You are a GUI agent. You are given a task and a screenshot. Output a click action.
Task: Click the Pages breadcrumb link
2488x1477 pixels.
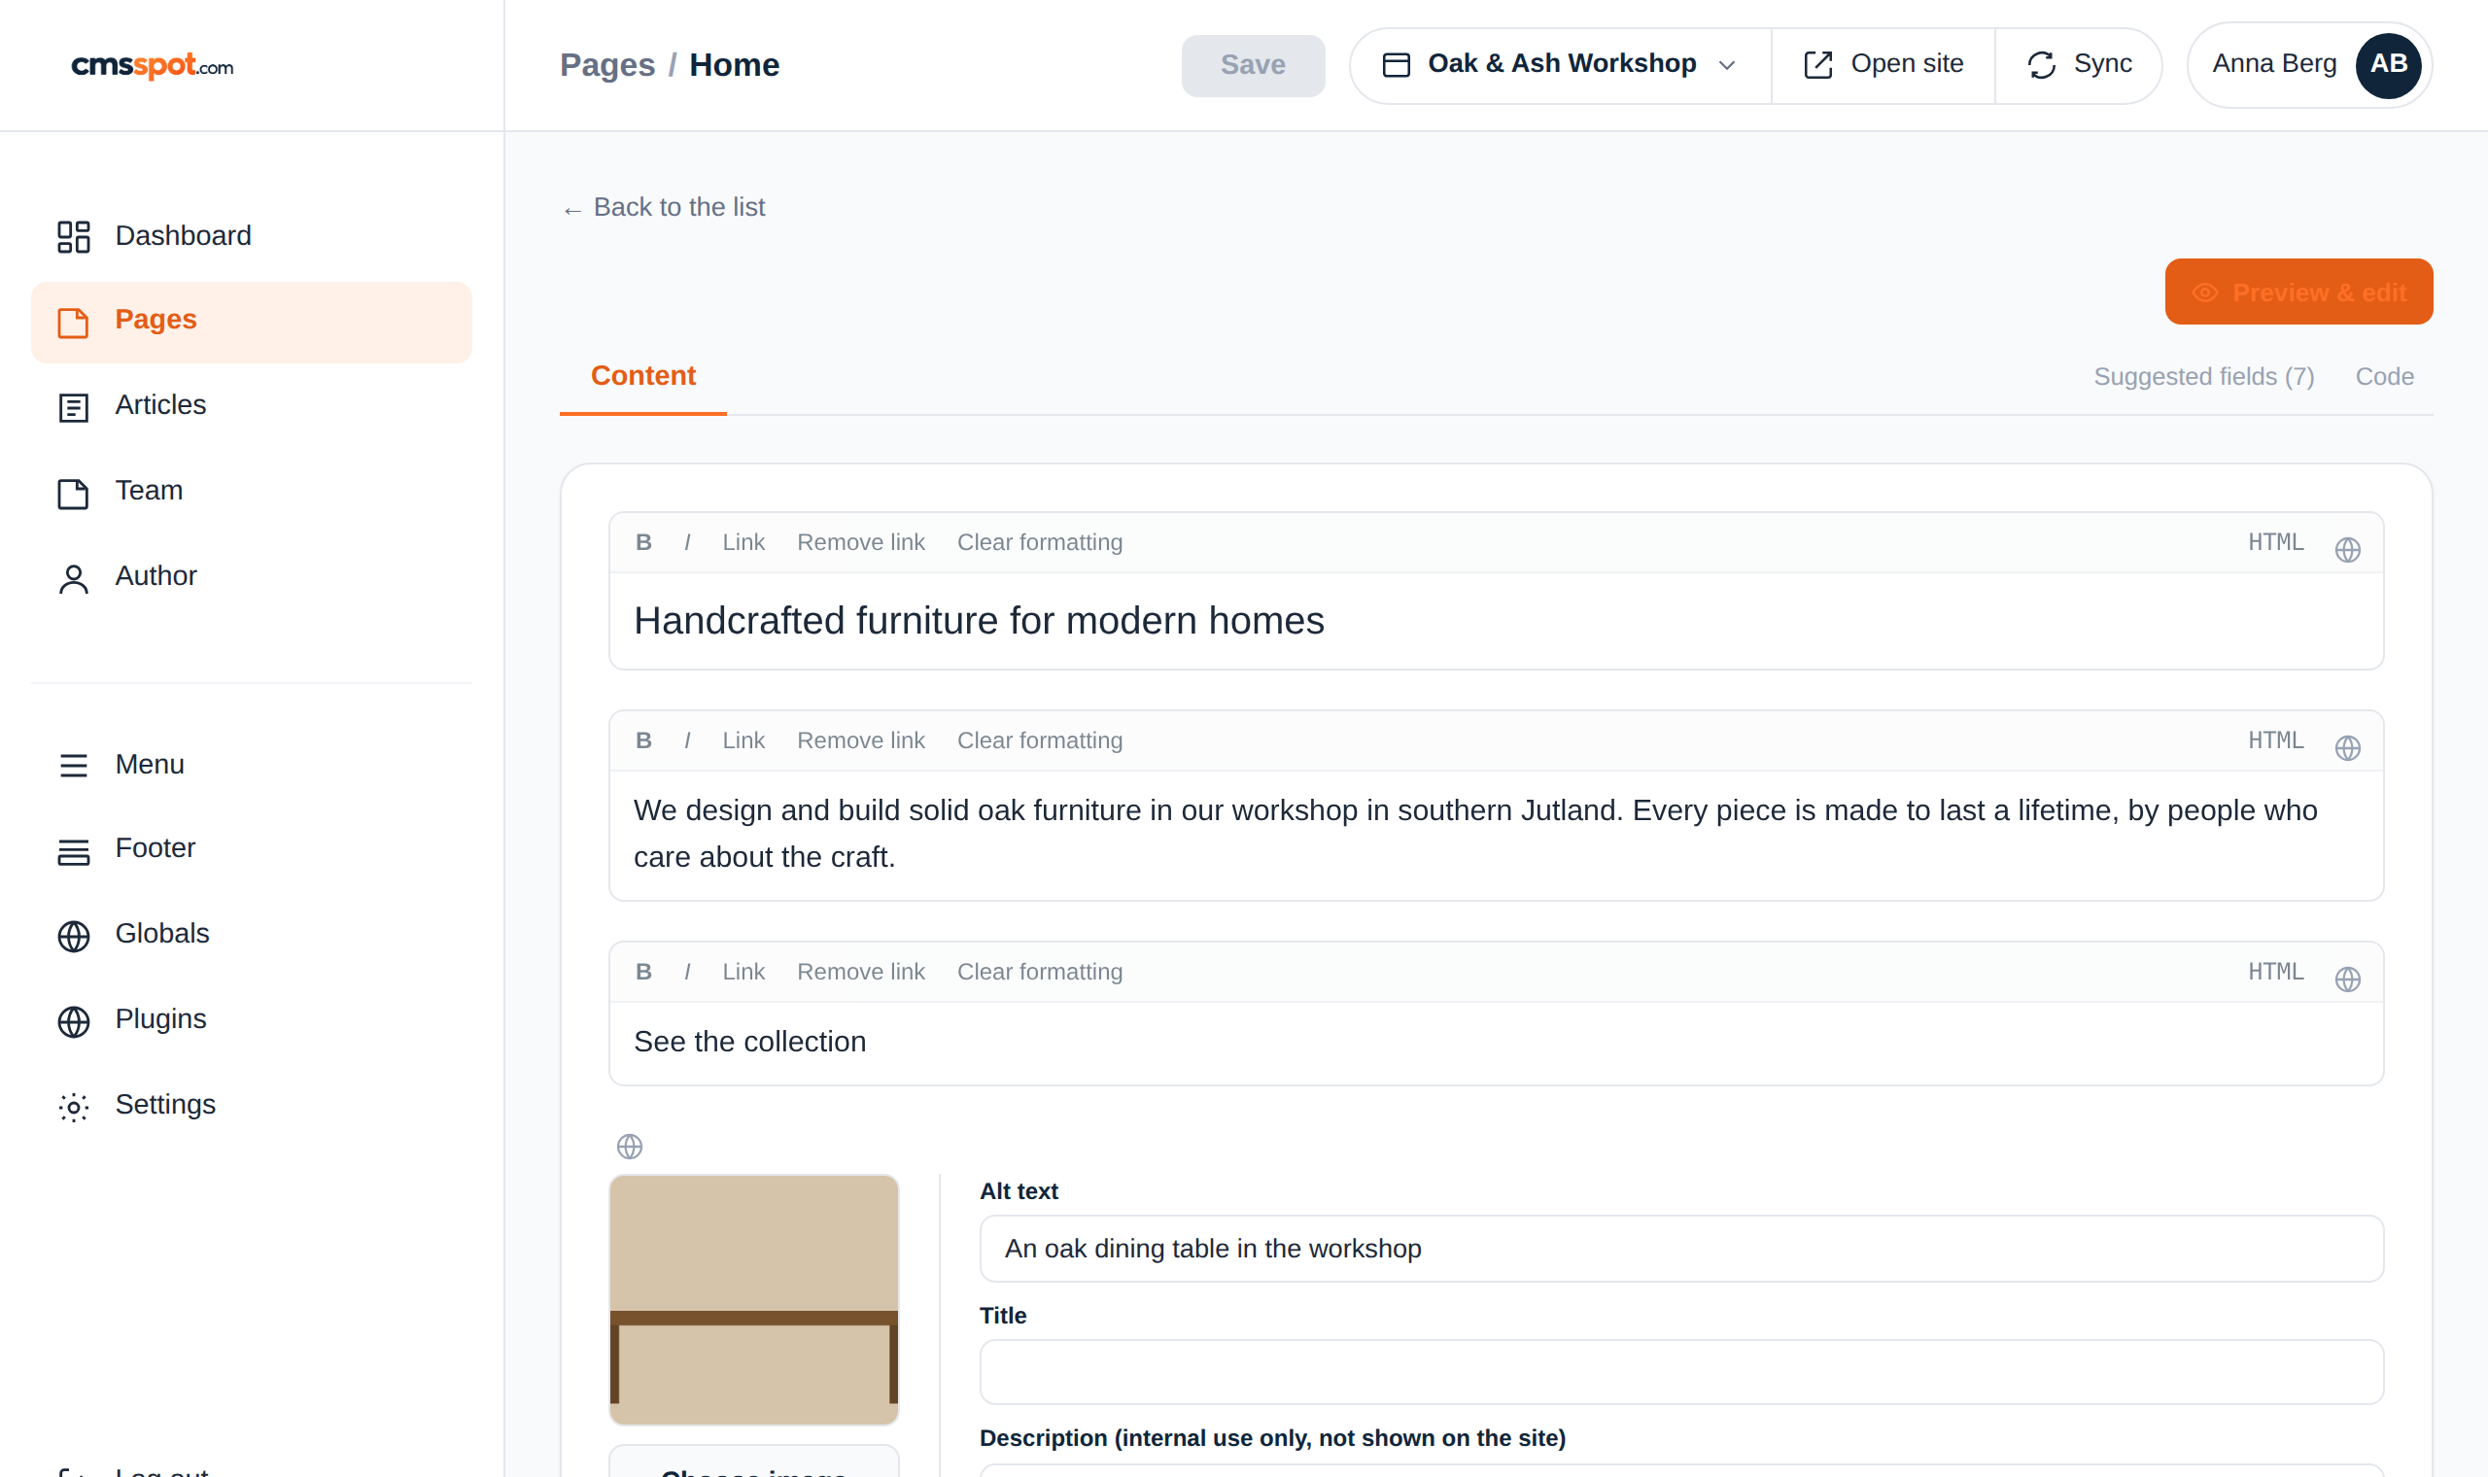(607, 65)
